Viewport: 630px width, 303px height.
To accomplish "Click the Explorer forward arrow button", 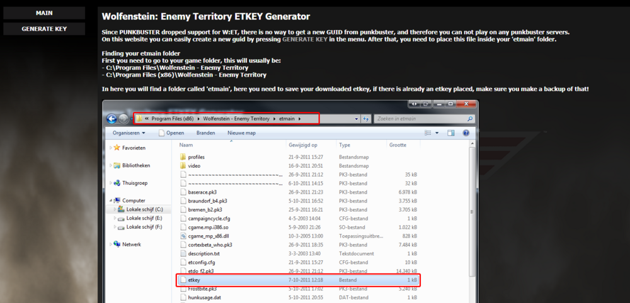I will coord(123,119).
